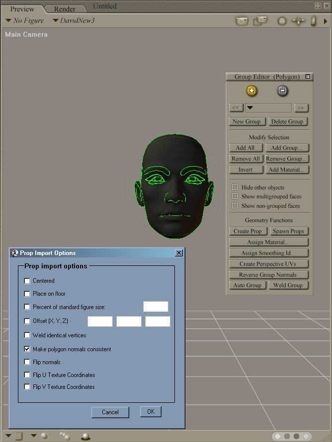
Task: Open the No Figure dropdown
Action: tap(25, 21)
